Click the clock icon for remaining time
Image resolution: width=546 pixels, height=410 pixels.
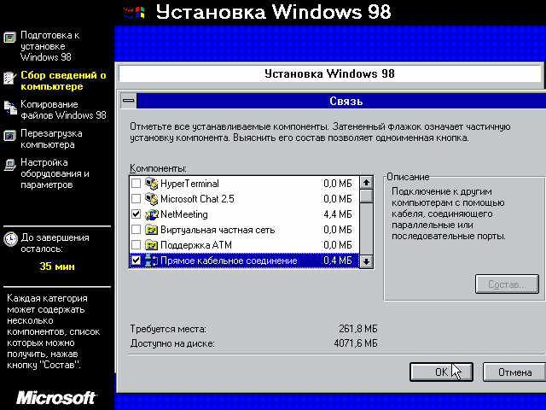(10, 239)
